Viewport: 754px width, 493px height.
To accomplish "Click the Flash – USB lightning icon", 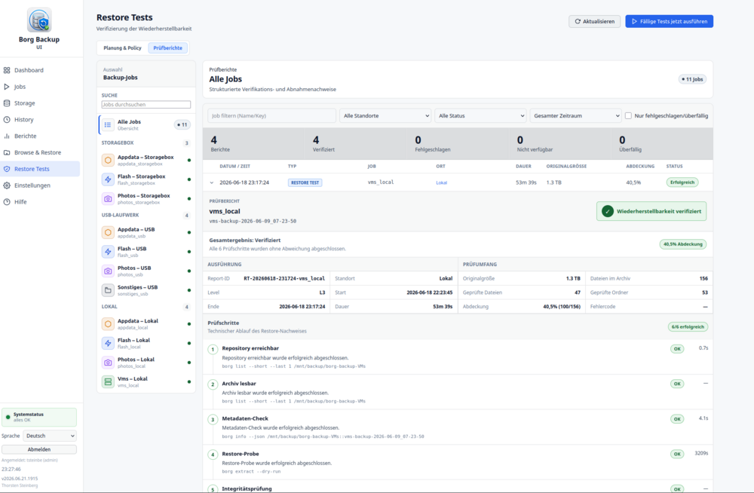I will coord(108,252).
